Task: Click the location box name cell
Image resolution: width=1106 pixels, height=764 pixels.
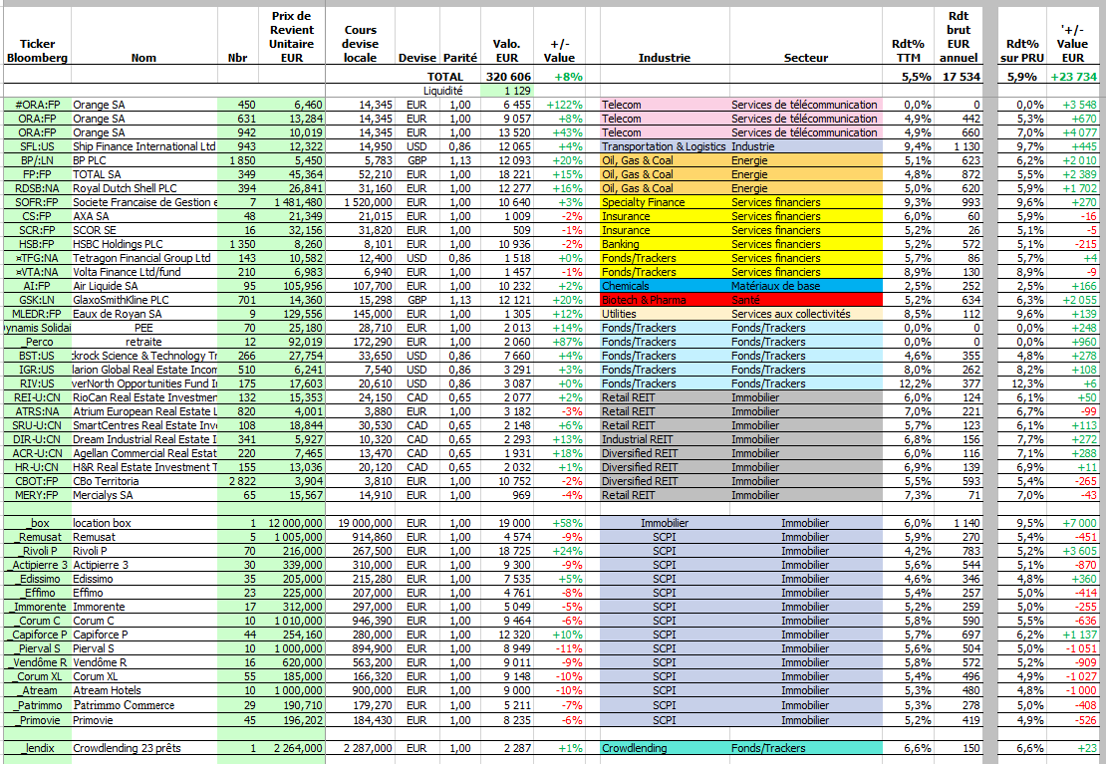Action: point(144,523)
